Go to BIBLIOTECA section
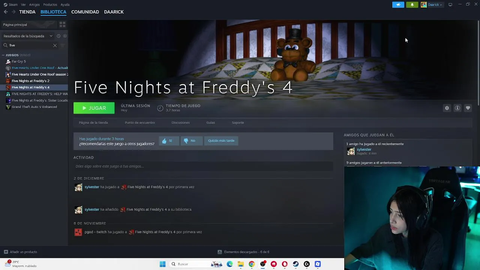 pos(53,12)
